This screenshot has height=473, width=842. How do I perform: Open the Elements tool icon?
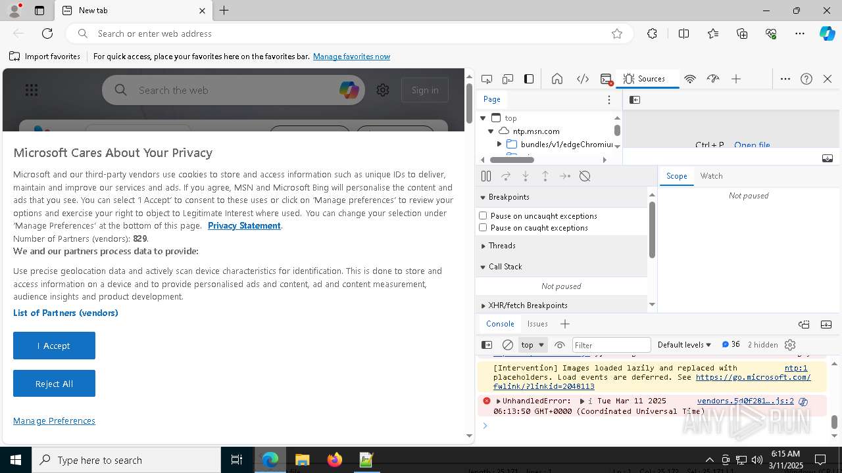[x=583, y=79]
